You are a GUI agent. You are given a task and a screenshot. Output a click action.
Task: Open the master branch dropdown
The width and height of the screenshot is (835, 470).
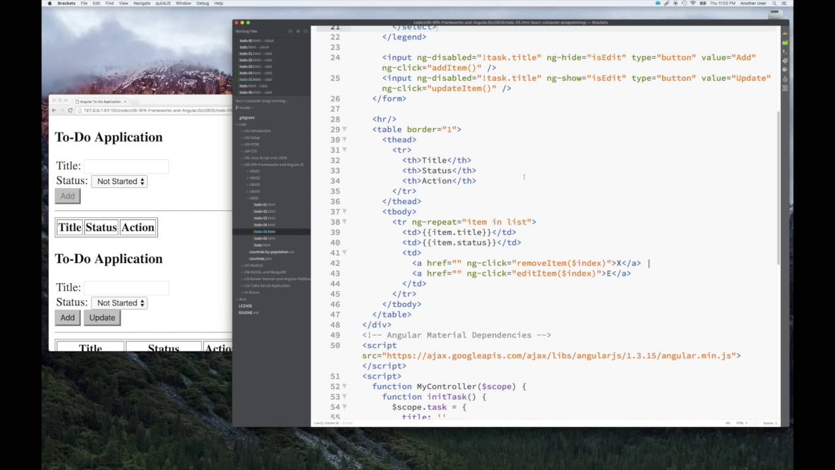[246, 108]
